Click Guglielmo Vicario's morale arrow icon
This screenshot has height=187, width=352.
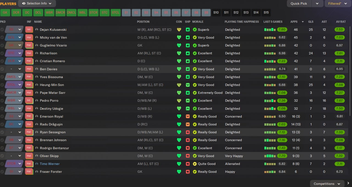(195, 45)
